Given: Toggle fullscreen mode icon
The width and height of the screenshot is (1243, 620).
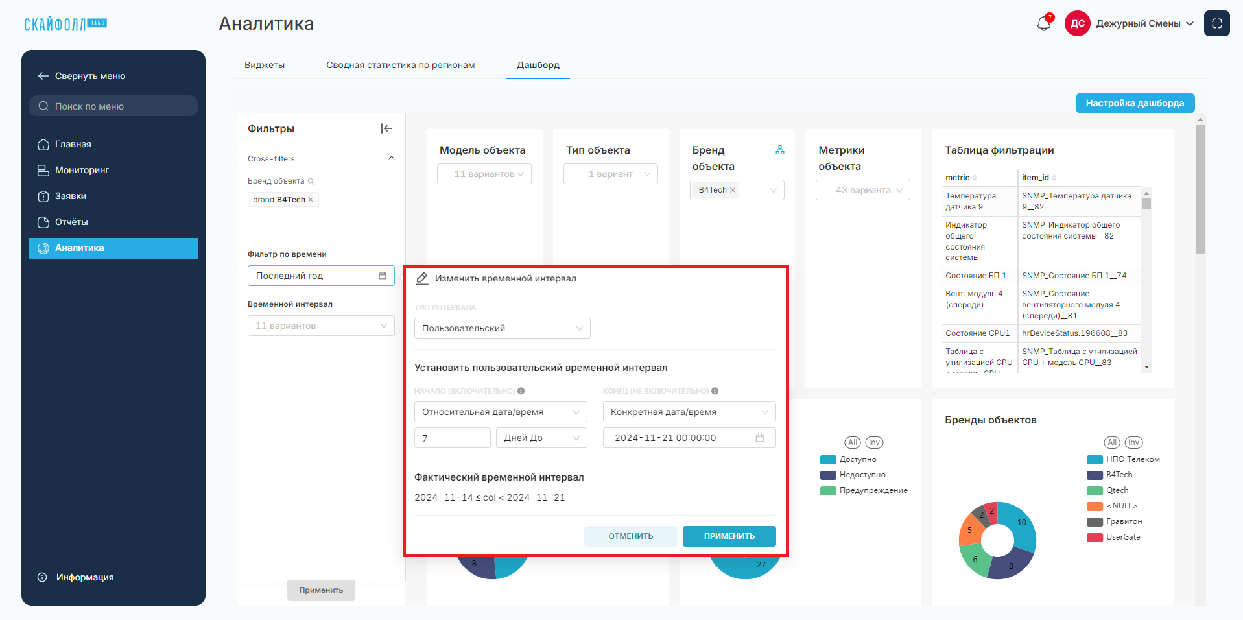Looking at the screenshot, I should (x=1216, y=23).
